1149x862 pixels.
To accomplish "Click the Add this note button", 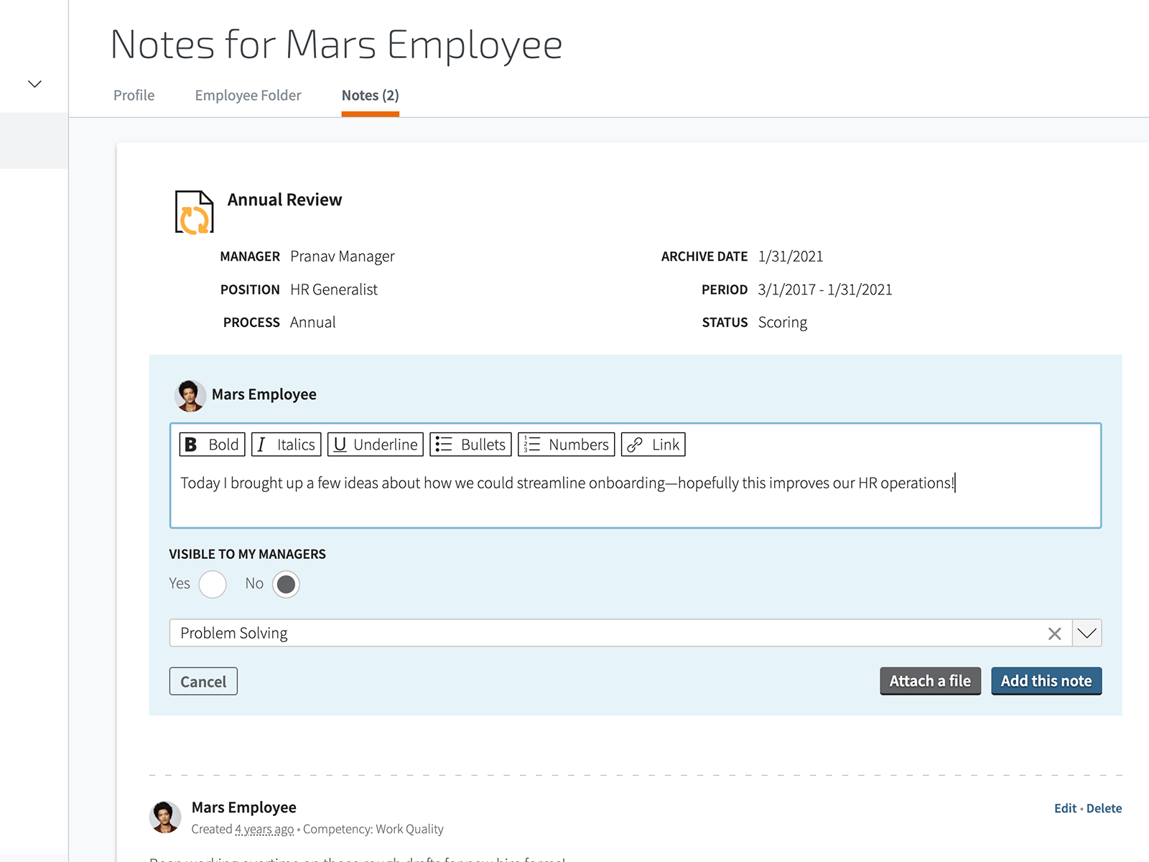I will point(1046,681).
